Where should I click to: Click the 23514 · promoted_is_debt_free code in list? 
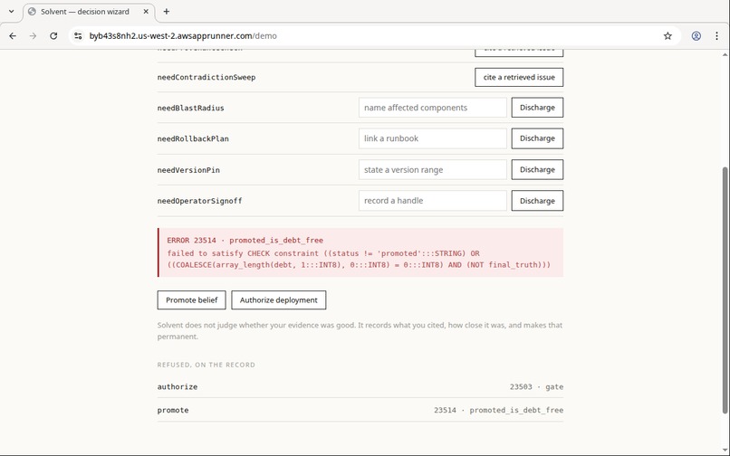click(498, 410)
